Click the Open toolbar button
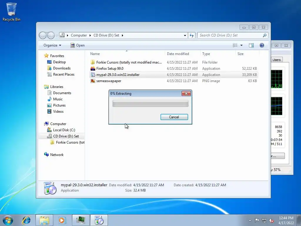 (78, 45)
